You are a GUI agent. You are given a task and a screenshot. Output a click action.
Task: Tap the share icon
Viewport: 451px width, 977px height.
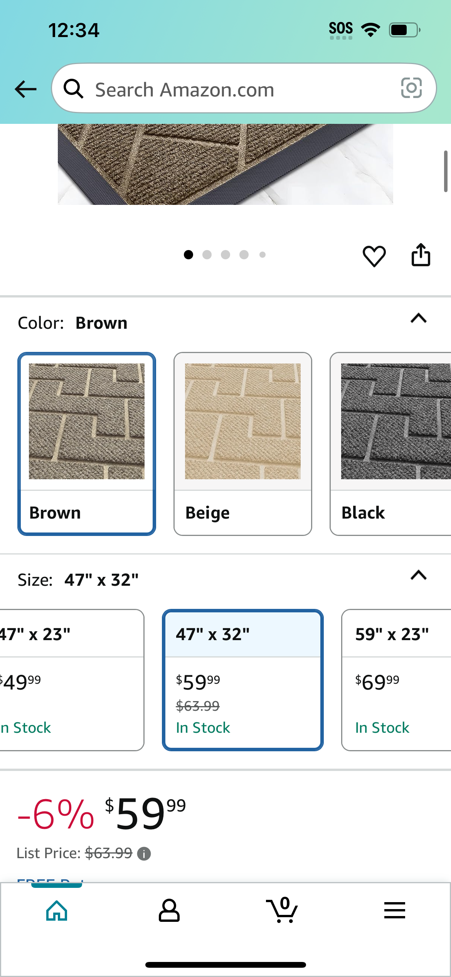coord(421,255)
